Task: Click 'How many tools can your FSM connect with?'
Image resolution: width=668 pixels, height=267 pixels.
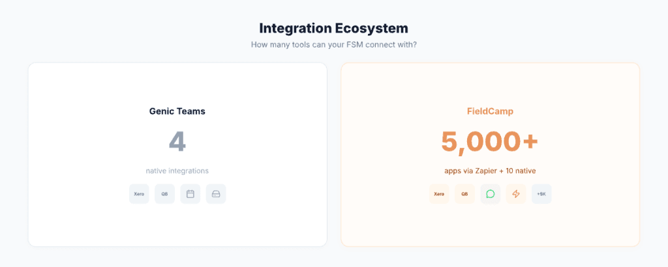Action: (333, 44)
